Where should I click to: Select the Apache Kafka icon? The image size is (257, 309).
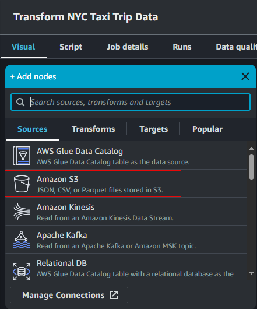tap(22, 240)
